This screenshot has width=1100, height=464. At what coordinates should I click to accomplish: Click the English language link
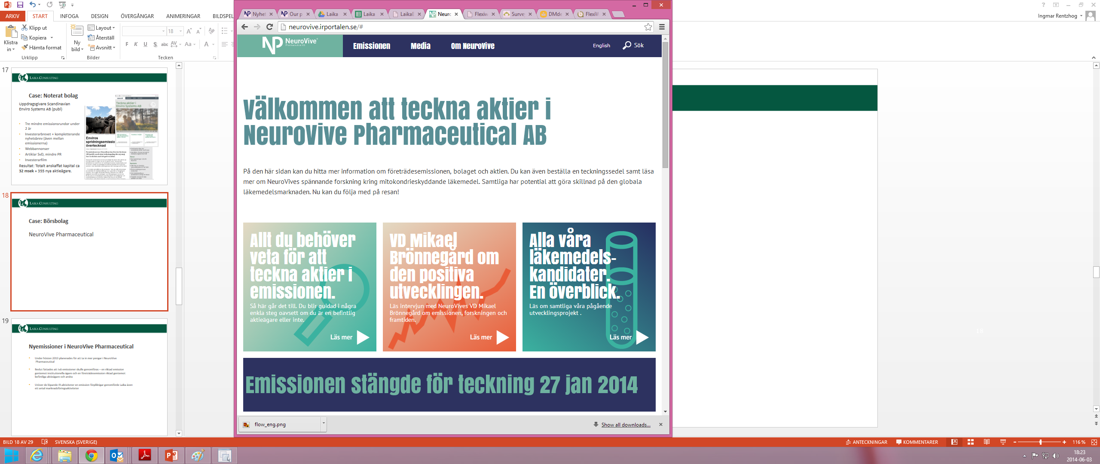coord(602,46)
